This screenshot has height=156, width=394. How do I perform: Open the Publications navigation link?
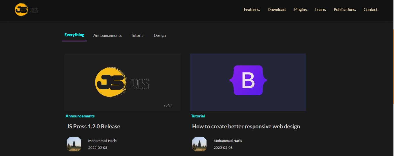(x=344, y=9)
